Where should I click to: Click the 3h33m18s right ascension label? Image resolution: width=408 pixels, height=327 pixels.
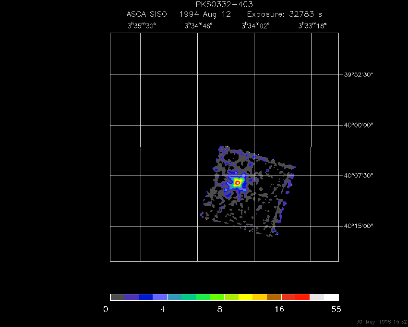coord(312,26)
